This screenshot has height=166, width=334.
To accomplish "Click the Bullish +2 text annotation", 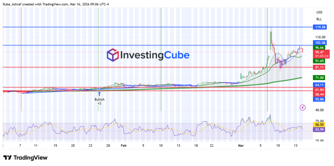I will tap(99, 101).
